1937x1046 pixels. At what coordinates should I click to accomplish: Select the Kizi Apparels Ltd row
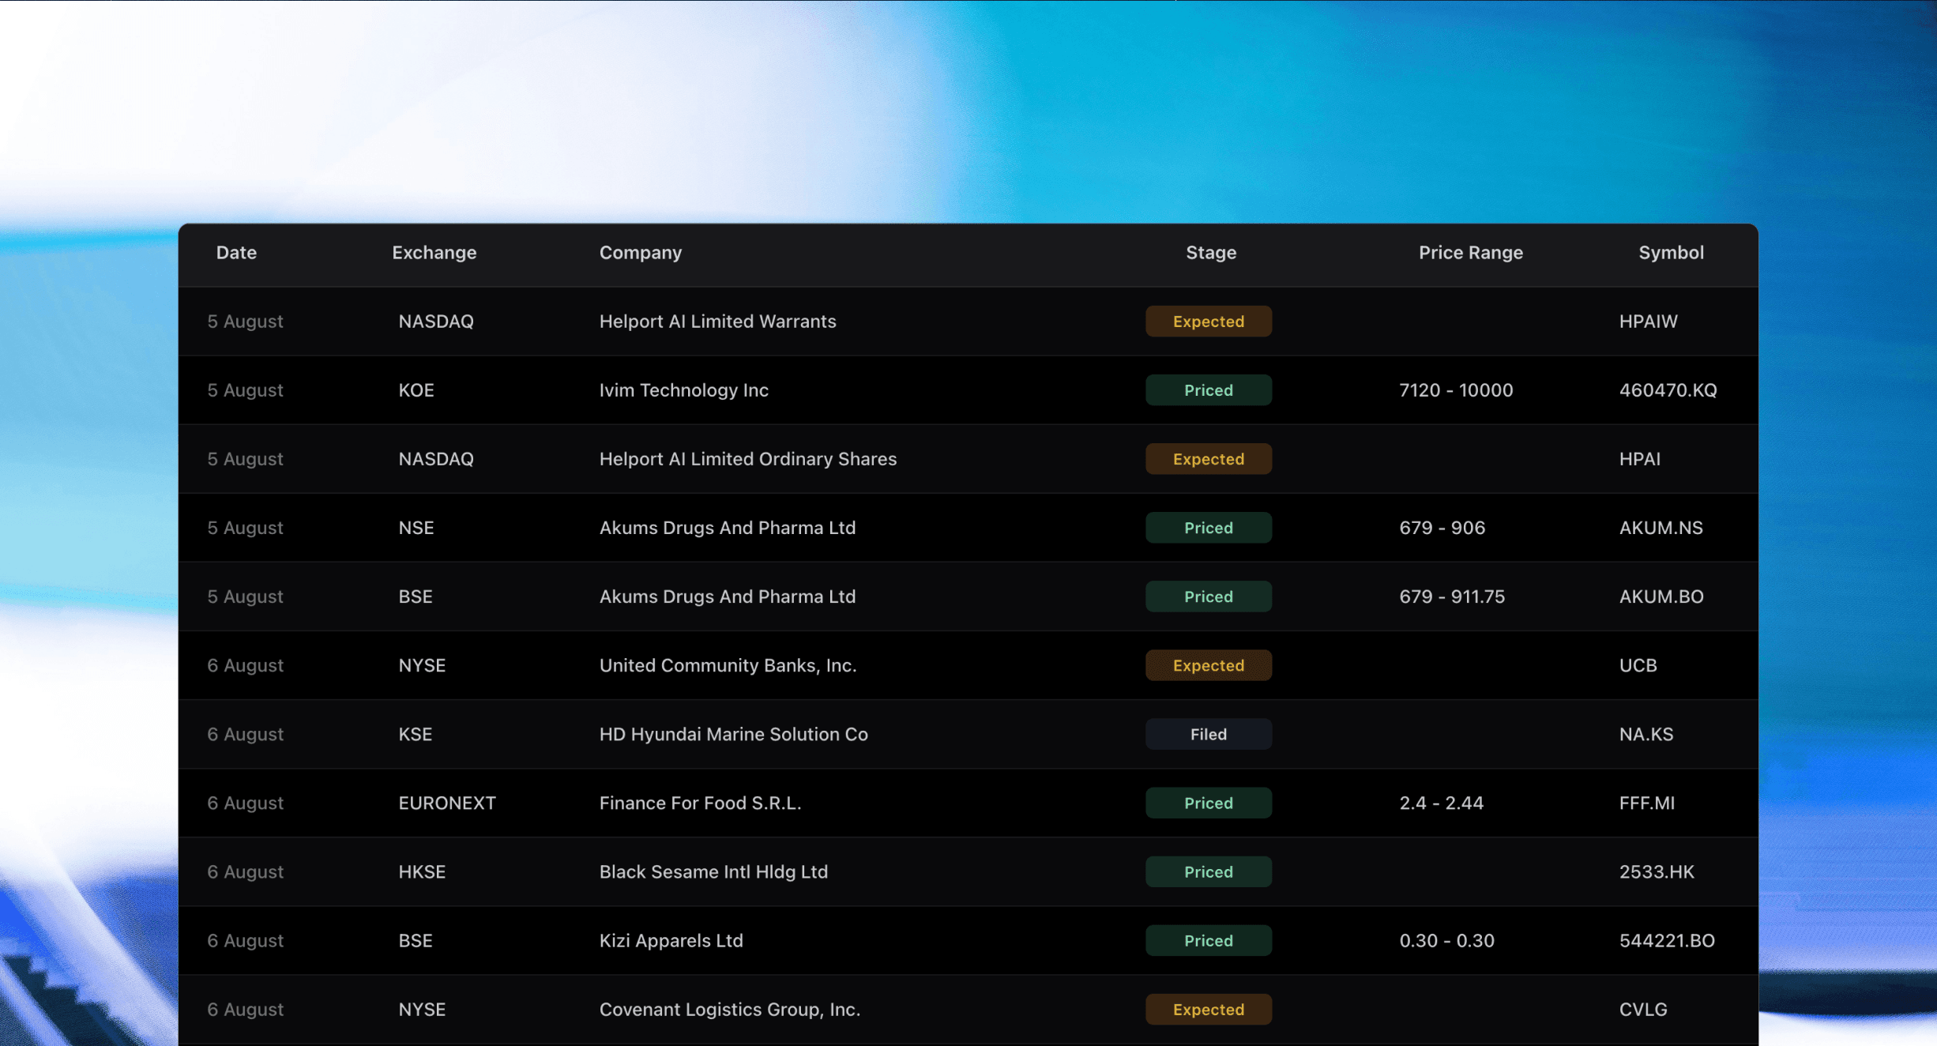point(670,940)
